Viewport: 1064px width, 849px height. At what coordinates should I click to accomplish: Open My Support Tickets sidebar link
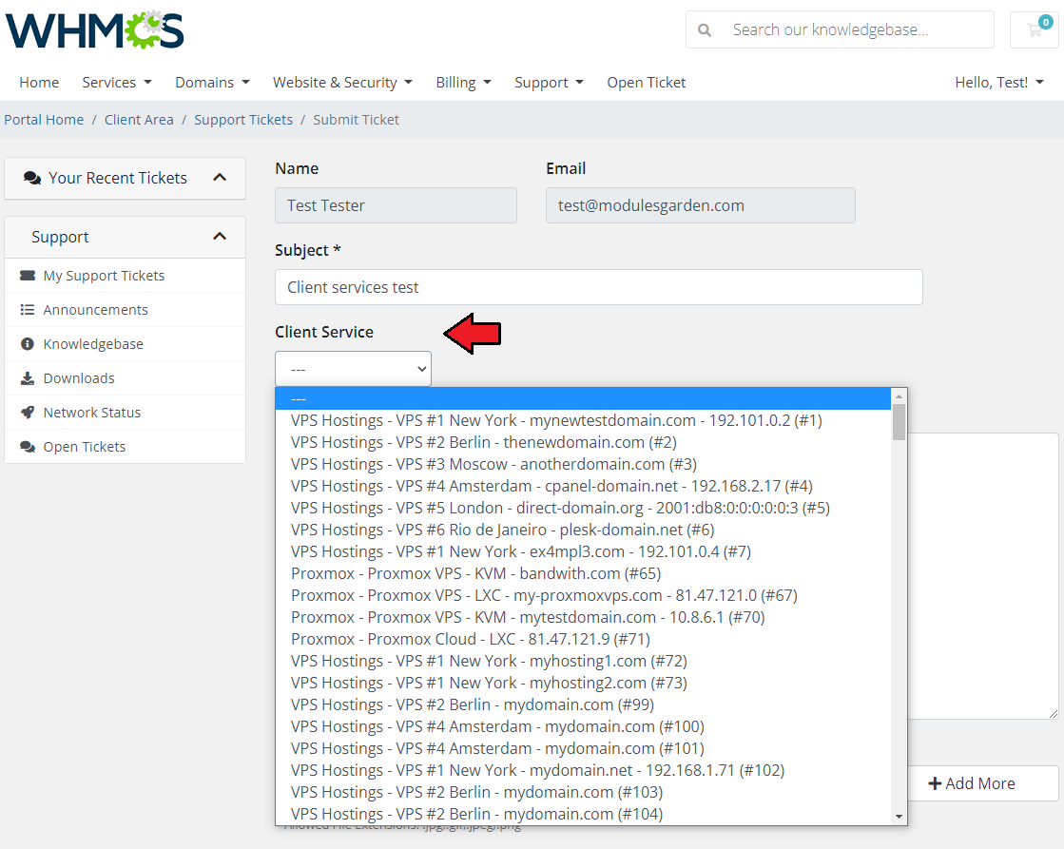(x=125, y=276)
